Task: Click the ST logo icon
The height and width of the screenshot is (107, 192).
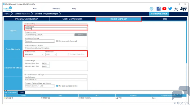Action: [183, 9]
